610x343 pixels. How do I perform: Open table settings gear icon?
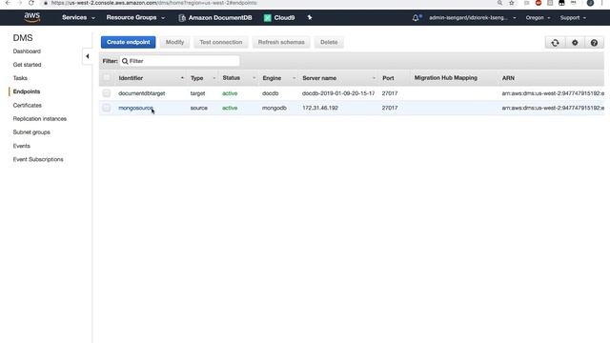point(575,43)
